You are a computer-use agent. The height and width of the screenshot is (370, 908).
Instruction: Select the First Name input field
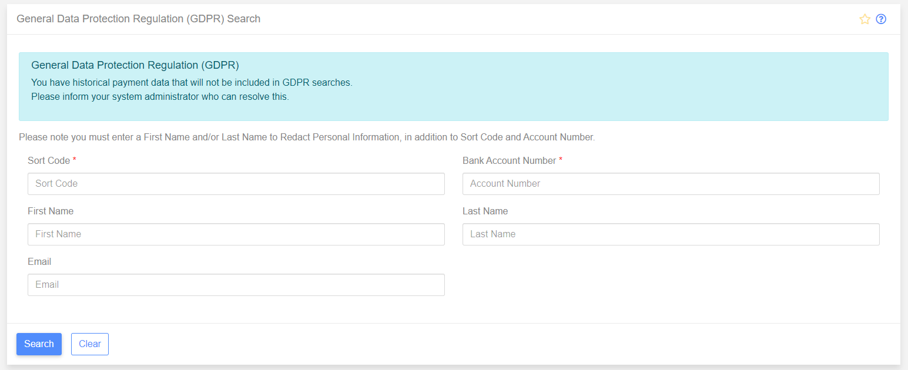[x=236, y=234]
